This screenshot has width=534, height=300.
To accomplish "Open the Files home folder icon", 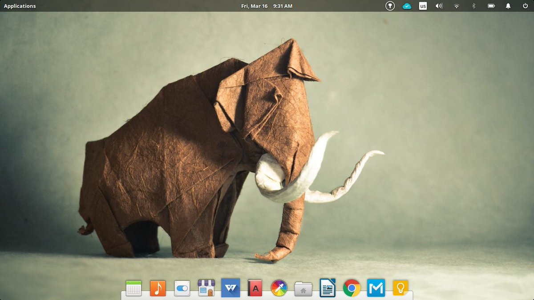I will click(303, 289).
